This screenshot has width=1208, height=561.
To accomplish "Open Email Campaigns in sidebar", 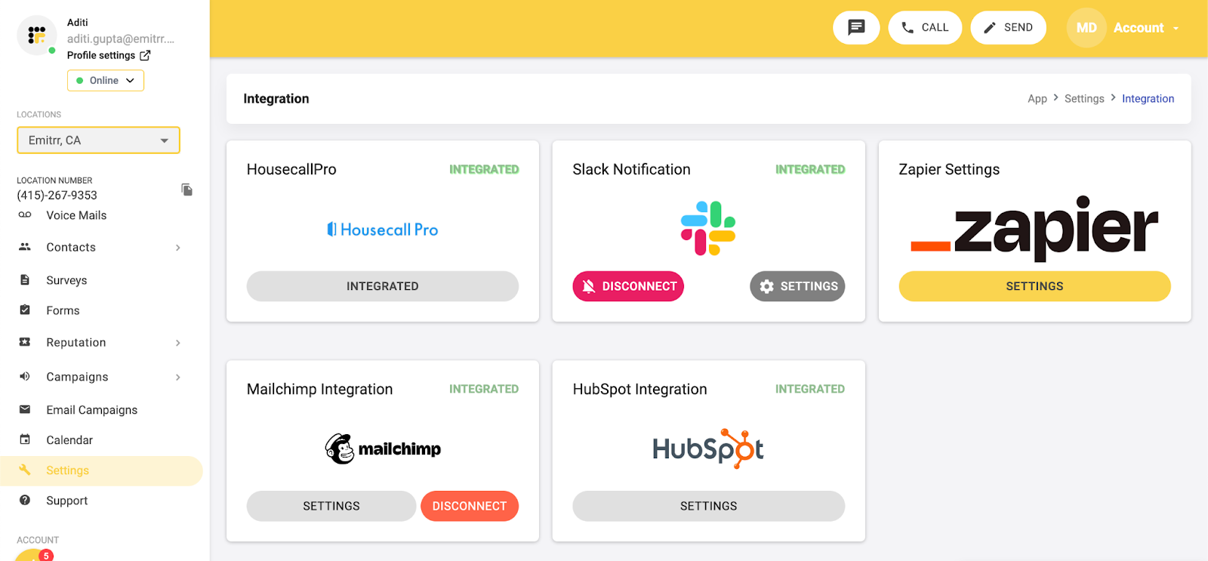I will point(92,410).
